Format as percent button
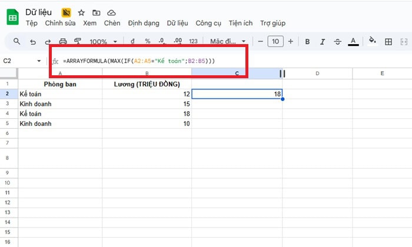 147,42
